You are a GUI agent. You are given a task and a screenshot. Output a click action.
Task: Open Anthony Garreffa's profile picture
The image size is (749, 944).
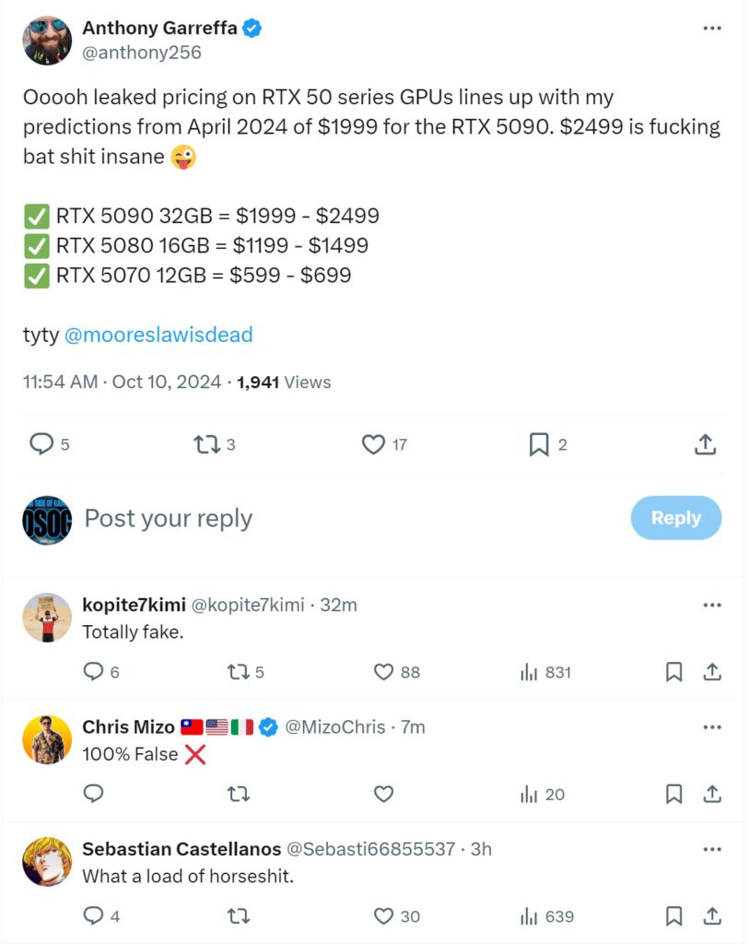click(47, 40)
